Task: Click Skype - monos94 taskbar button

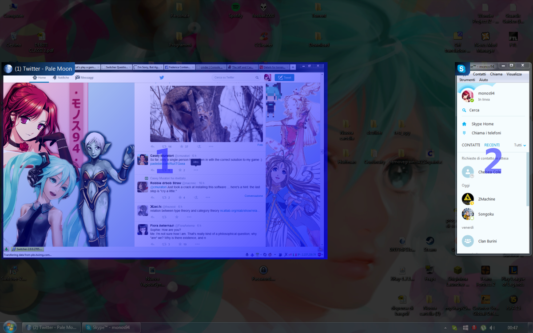Action: pyautogui.click(x=112, y=328)
